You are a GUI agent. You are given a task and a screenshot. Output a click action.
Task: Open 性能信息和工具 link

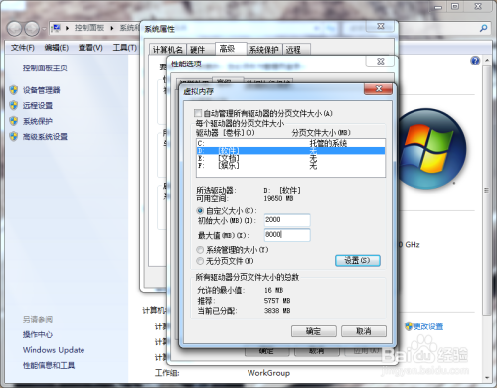(49, 365)
